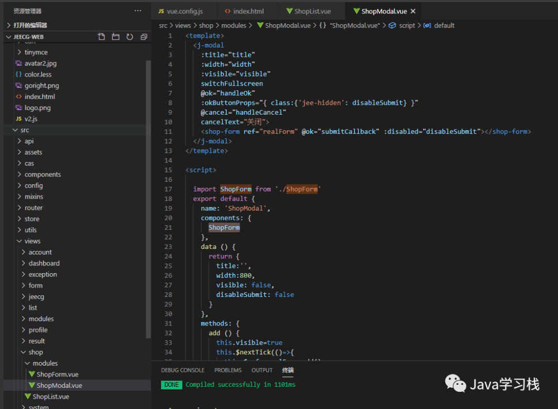Click the 'modules' breadcrumb segment
The width and height of the screenshot is (558, 409).
coord(234,25)
